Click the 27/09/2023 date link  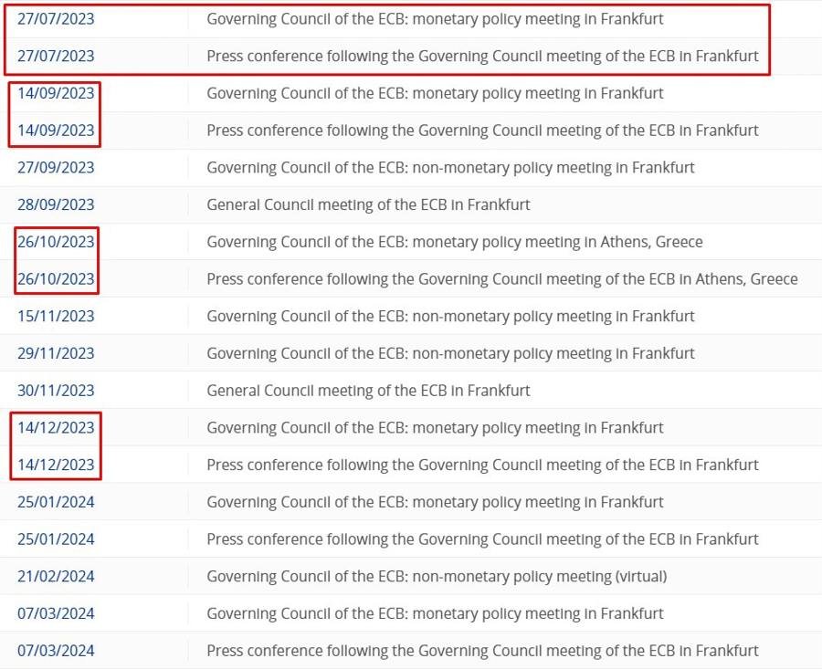(56, 168)
